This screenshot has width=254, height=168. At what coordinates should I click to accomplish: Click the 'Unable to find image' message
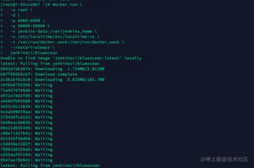pyautogui.click(x=71, y=58)
